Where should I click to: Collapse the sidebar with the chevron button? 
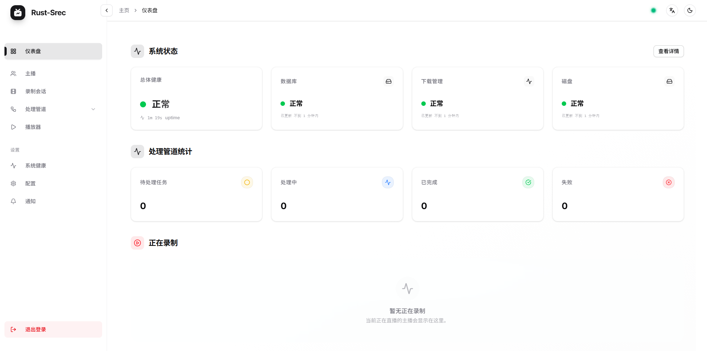click(x=107, y=10)
